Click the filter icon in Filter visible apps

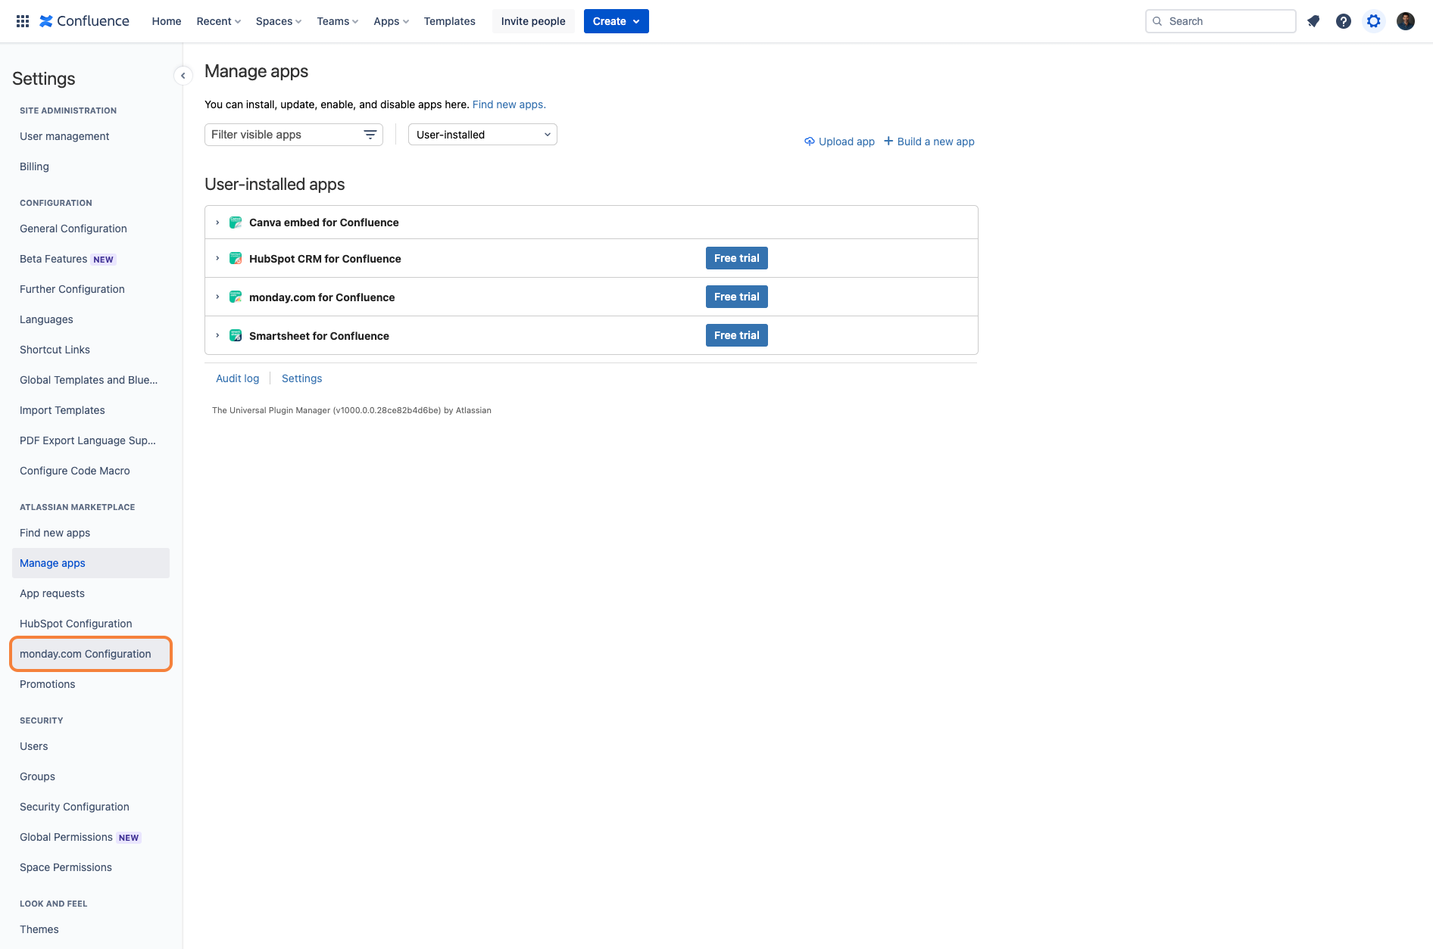pos(370,135)
